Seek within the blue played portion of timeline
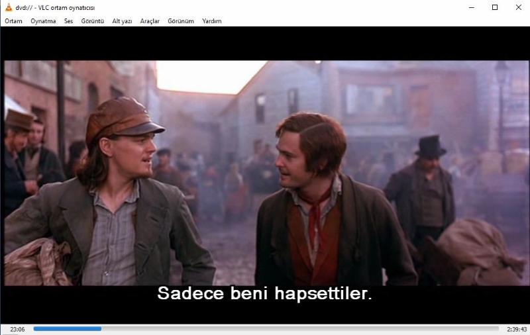530x335 pixels. (66, 328)
